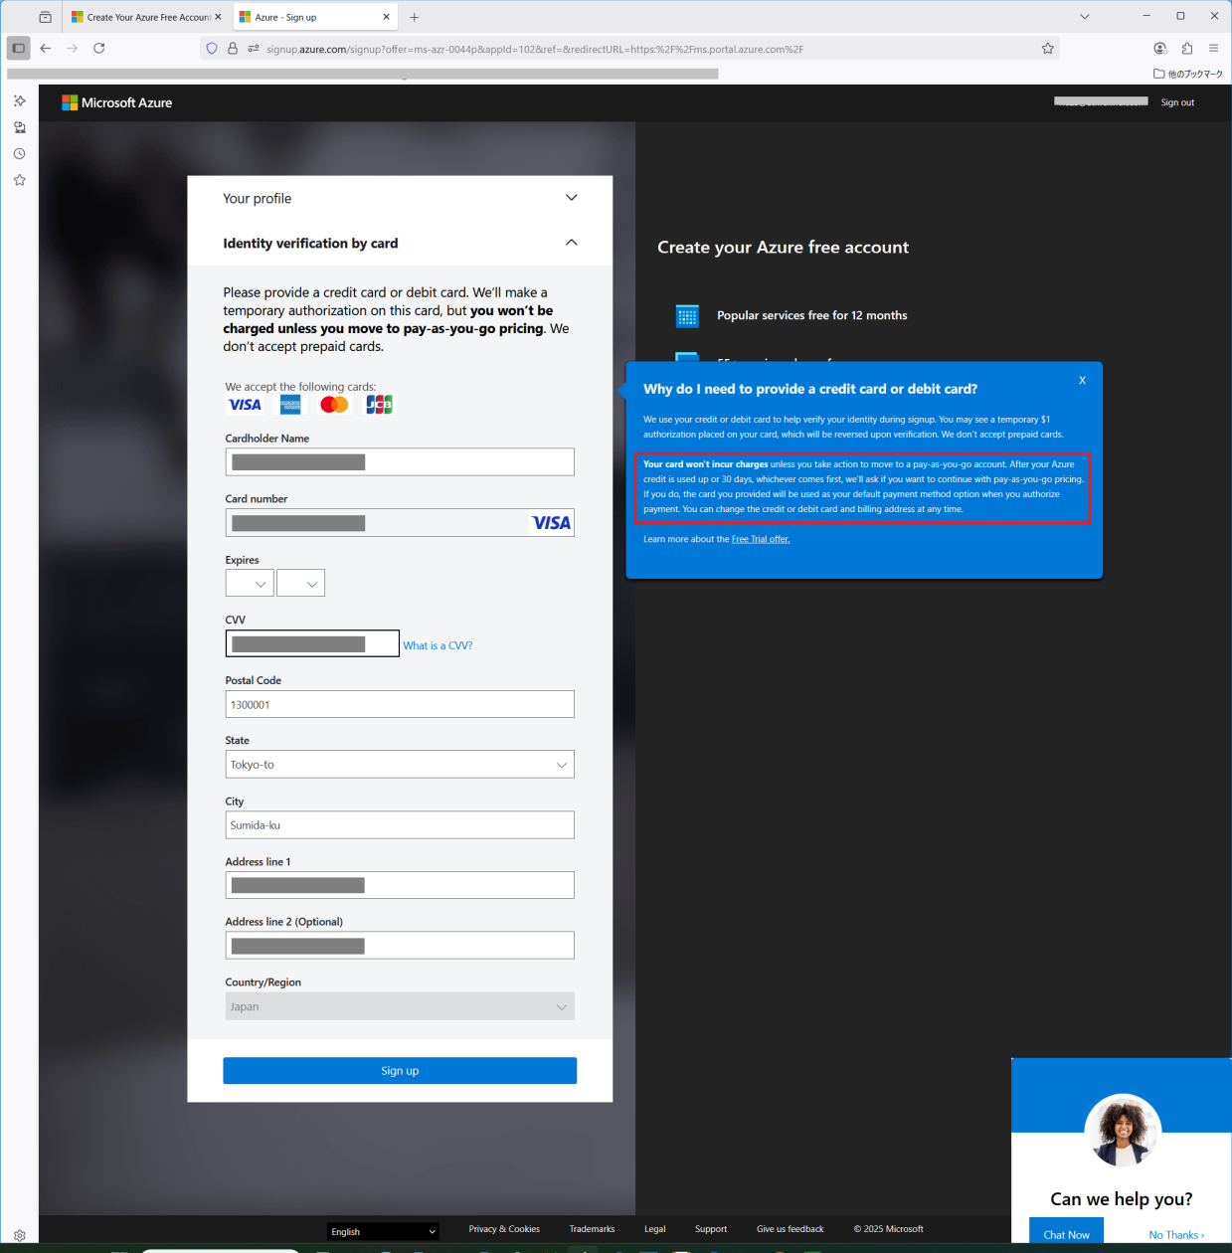
Task: Show synced tabs in sidebar
Action: click(19, 127)
